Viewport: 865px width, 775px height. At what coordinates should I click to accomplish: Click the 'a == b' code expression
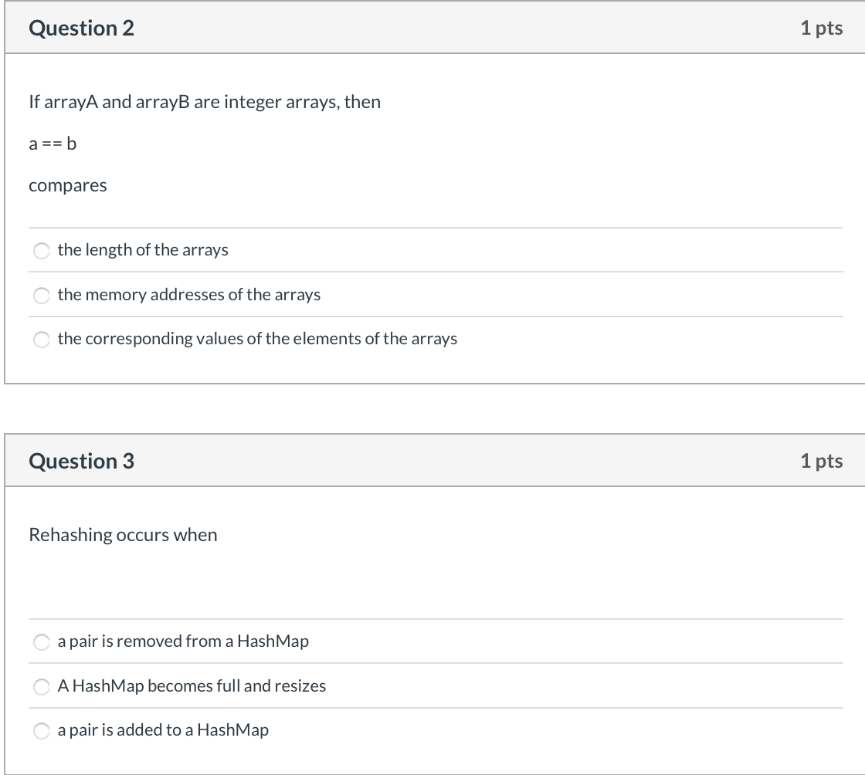(x=53, y=144)
